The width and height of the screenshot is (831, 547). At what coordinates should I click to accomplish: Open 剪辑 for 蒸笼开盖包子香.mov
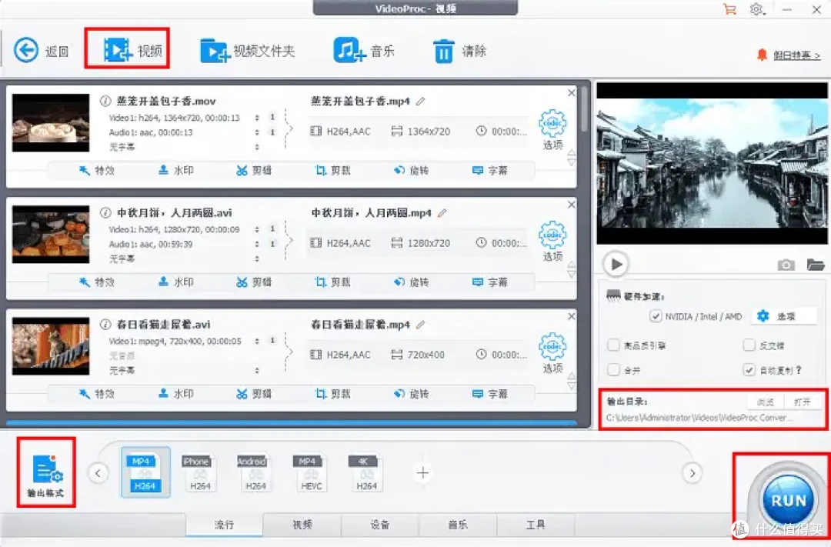(x=254, y=170)
